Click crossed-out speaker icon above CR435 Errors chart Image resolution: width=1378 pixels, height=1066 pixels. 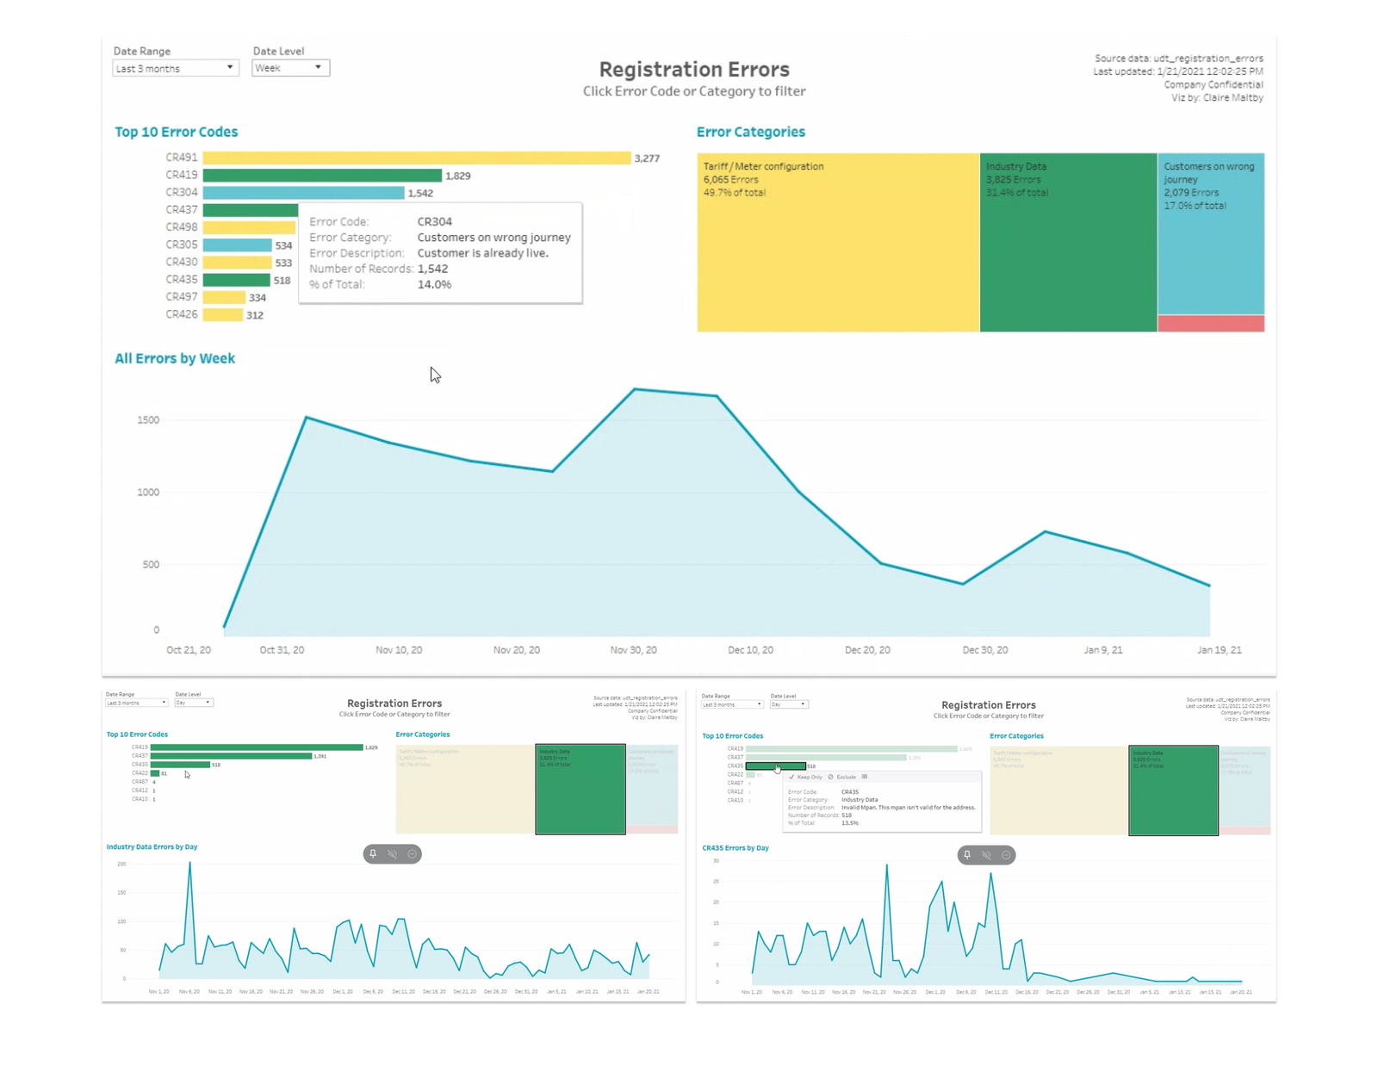click(x=987, y=855)
